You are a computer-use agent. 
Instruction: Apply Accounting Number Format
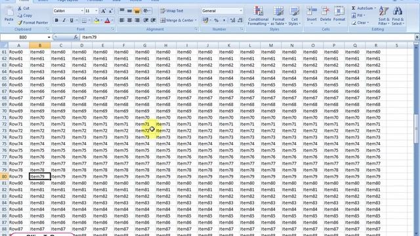click(205, 20)
